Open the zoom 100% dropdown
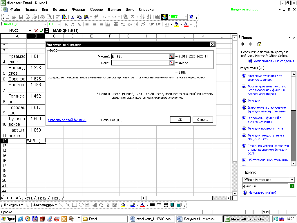This screenshot has width=297, height=223. (186, 17)
